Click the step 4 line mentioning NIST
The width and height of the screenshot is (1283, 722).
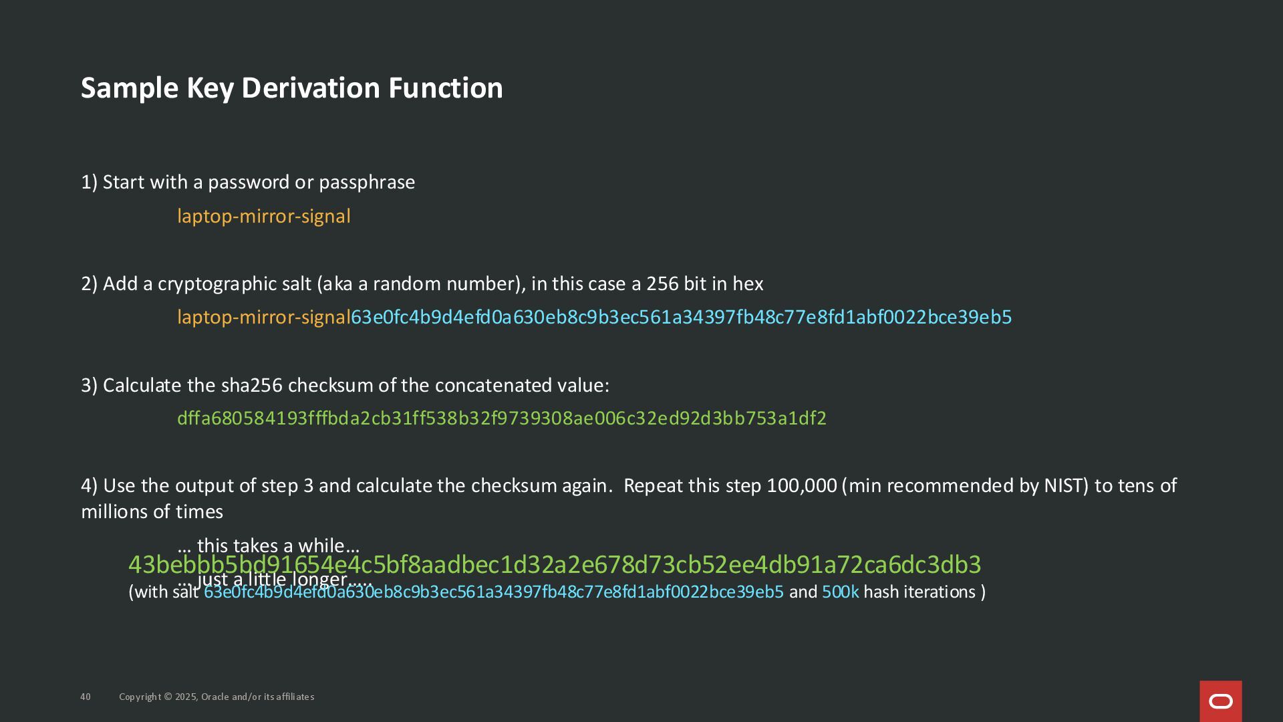628,485
